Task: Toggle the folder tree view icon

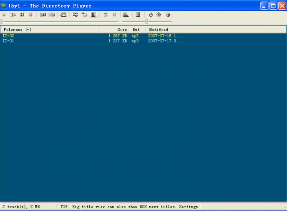Action: [x=84, y=15]
